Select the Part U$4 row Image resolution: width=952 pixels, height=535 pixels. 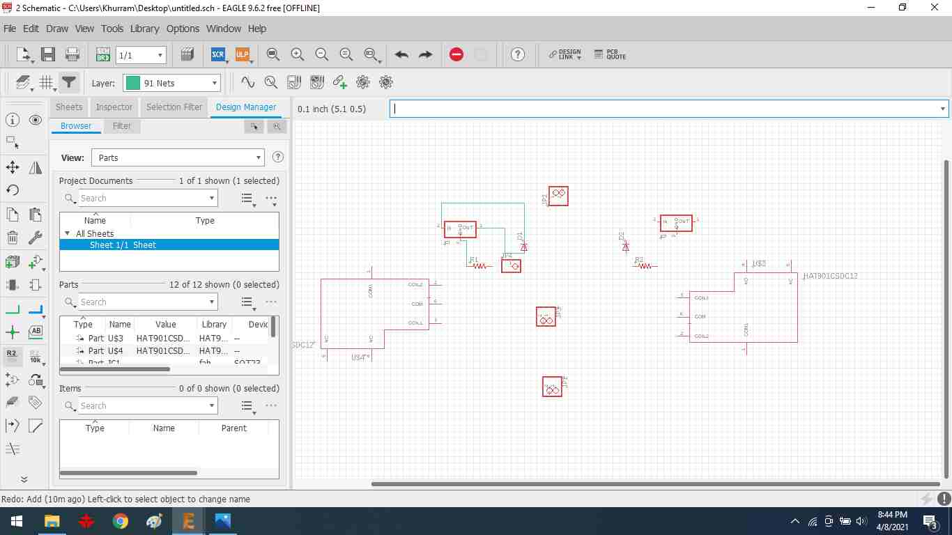pyautogui.click(x=164, y=351)
